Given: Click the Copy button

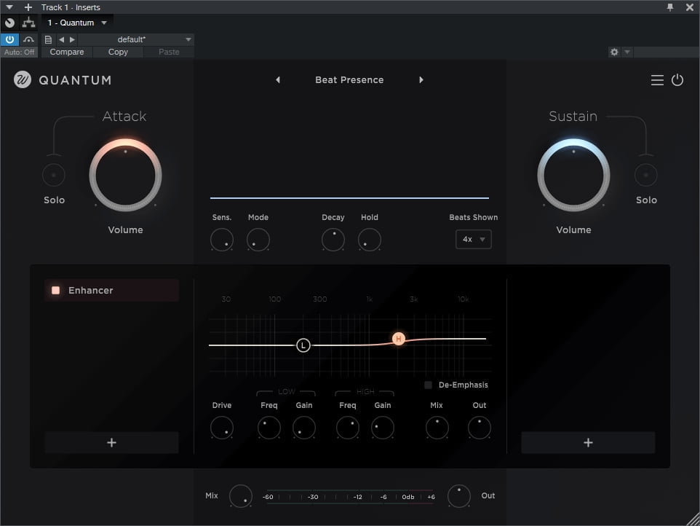Looking at the screenshot, I should [x=118, y=52].
